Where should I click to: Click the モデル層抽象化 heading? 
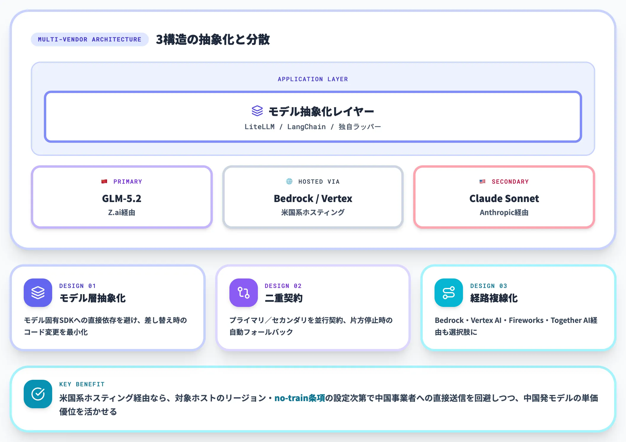pyautogui.click(x=93, y=298)
